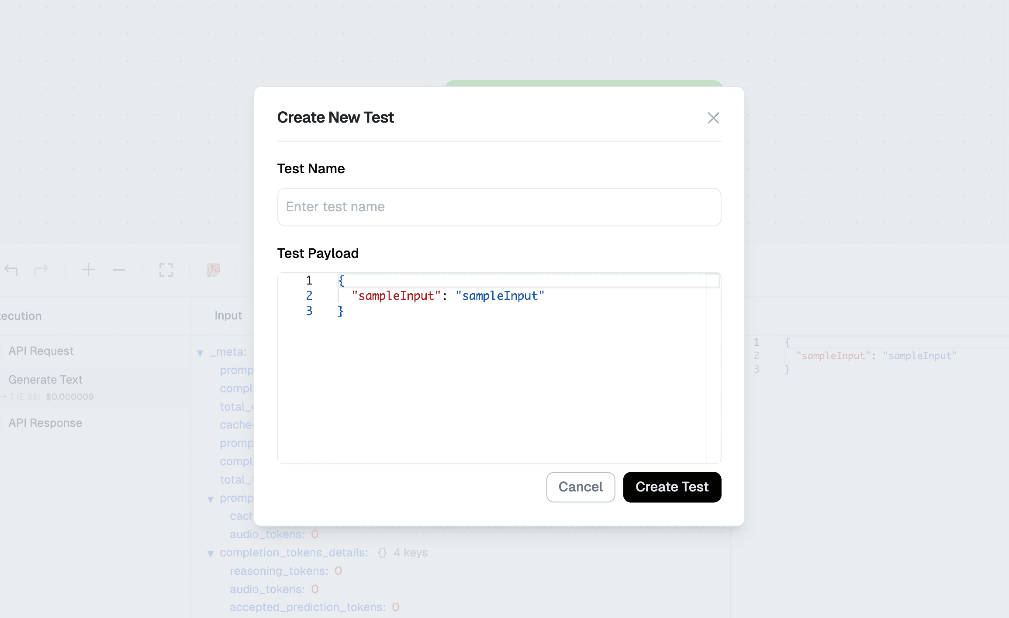Click the Cancel button
The image size is (1009, 618).
(581, 487)
